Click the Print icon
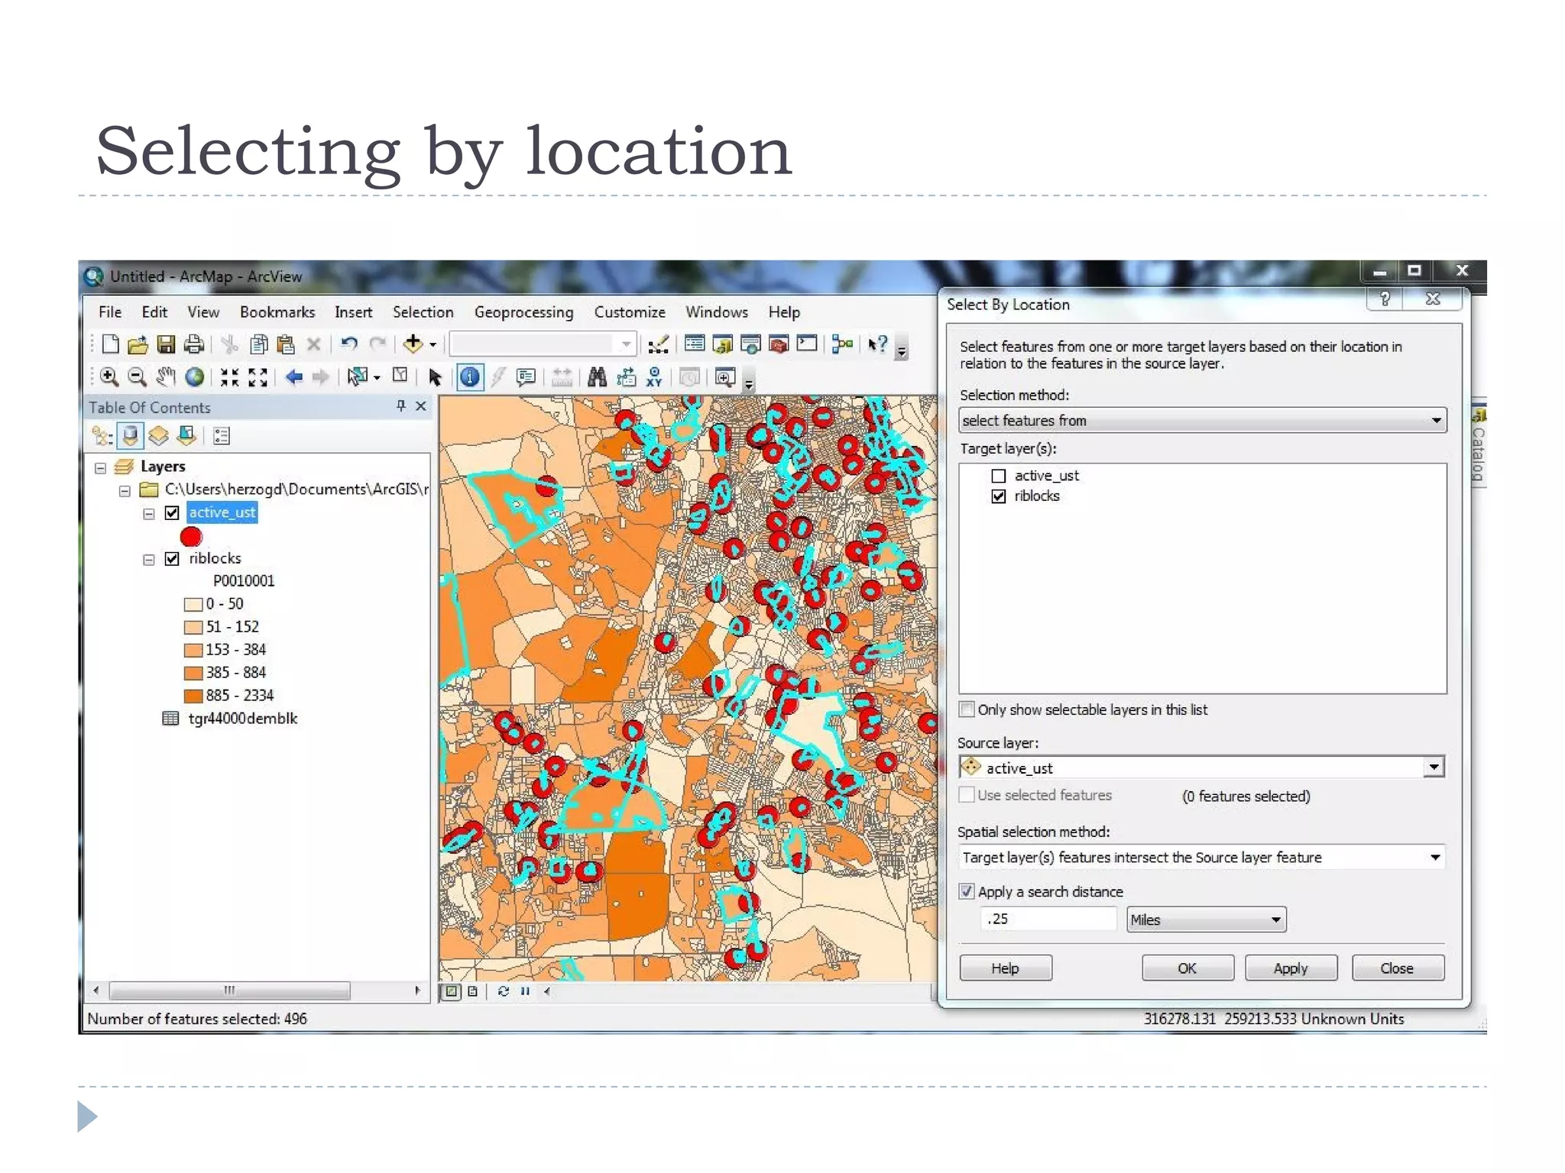This screenshot has height=1173, width=1565. point(194,344)
